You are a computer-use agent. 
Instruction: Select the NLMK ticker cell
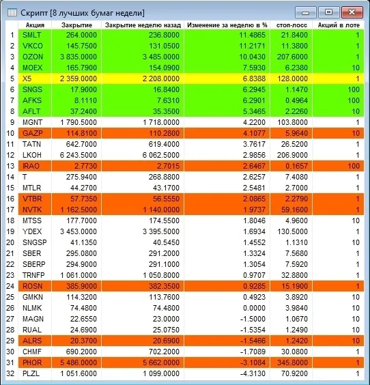tap(35, 308)
